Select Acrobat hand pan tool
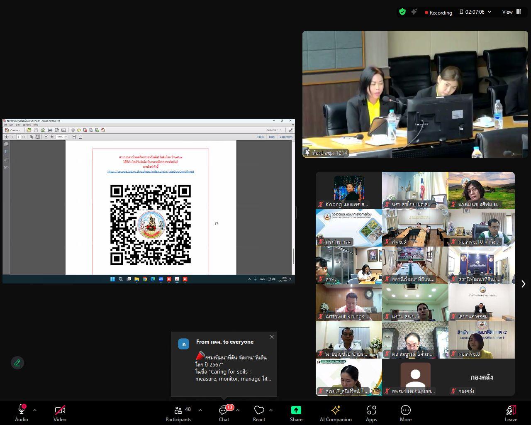531x425 pixels. point(37,137)
